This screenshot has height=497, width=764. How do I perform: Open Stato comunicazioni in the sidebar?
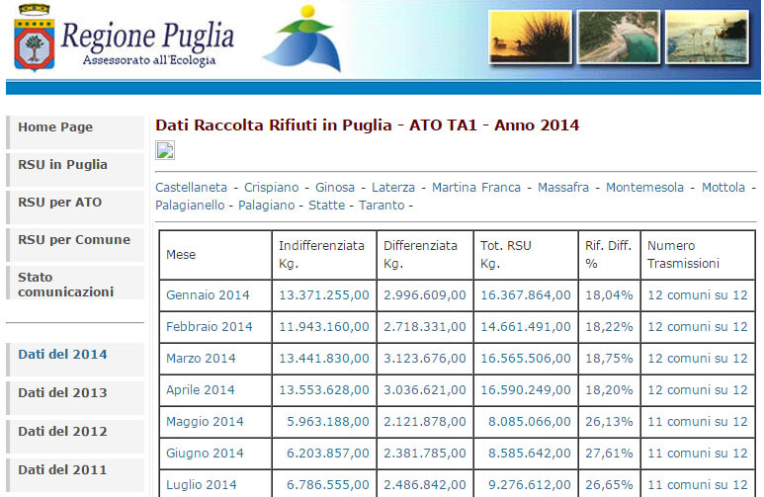(75, 283)
